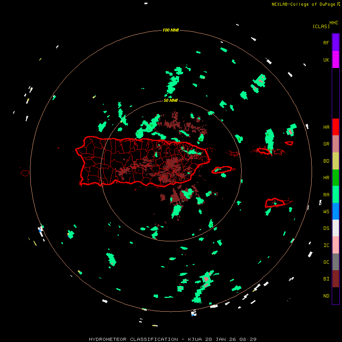Pick the RA light green legend swatch
The height and width of the screenshot is (342, 342).
[x=336, y=195]
